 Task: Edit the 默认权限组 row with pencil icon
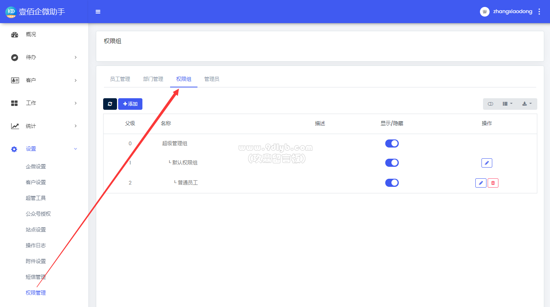pyautogui.click(x=487, y=163)
